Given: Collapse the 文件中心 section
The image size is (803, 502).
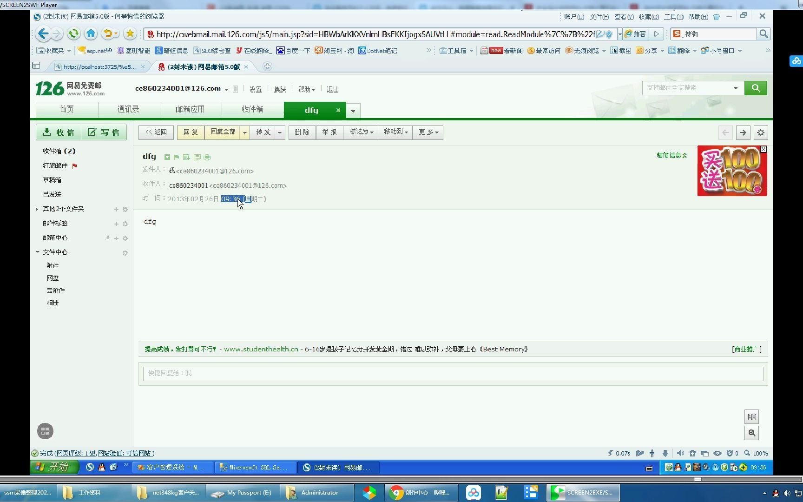Looking at the screenshot, I should [x=38, y=252].
